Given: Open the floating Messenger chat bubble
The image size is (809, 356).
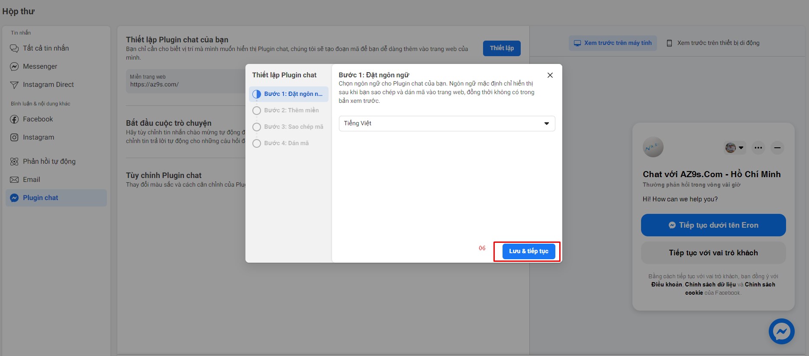Looking at the screenshot, I should pos(781,331).
